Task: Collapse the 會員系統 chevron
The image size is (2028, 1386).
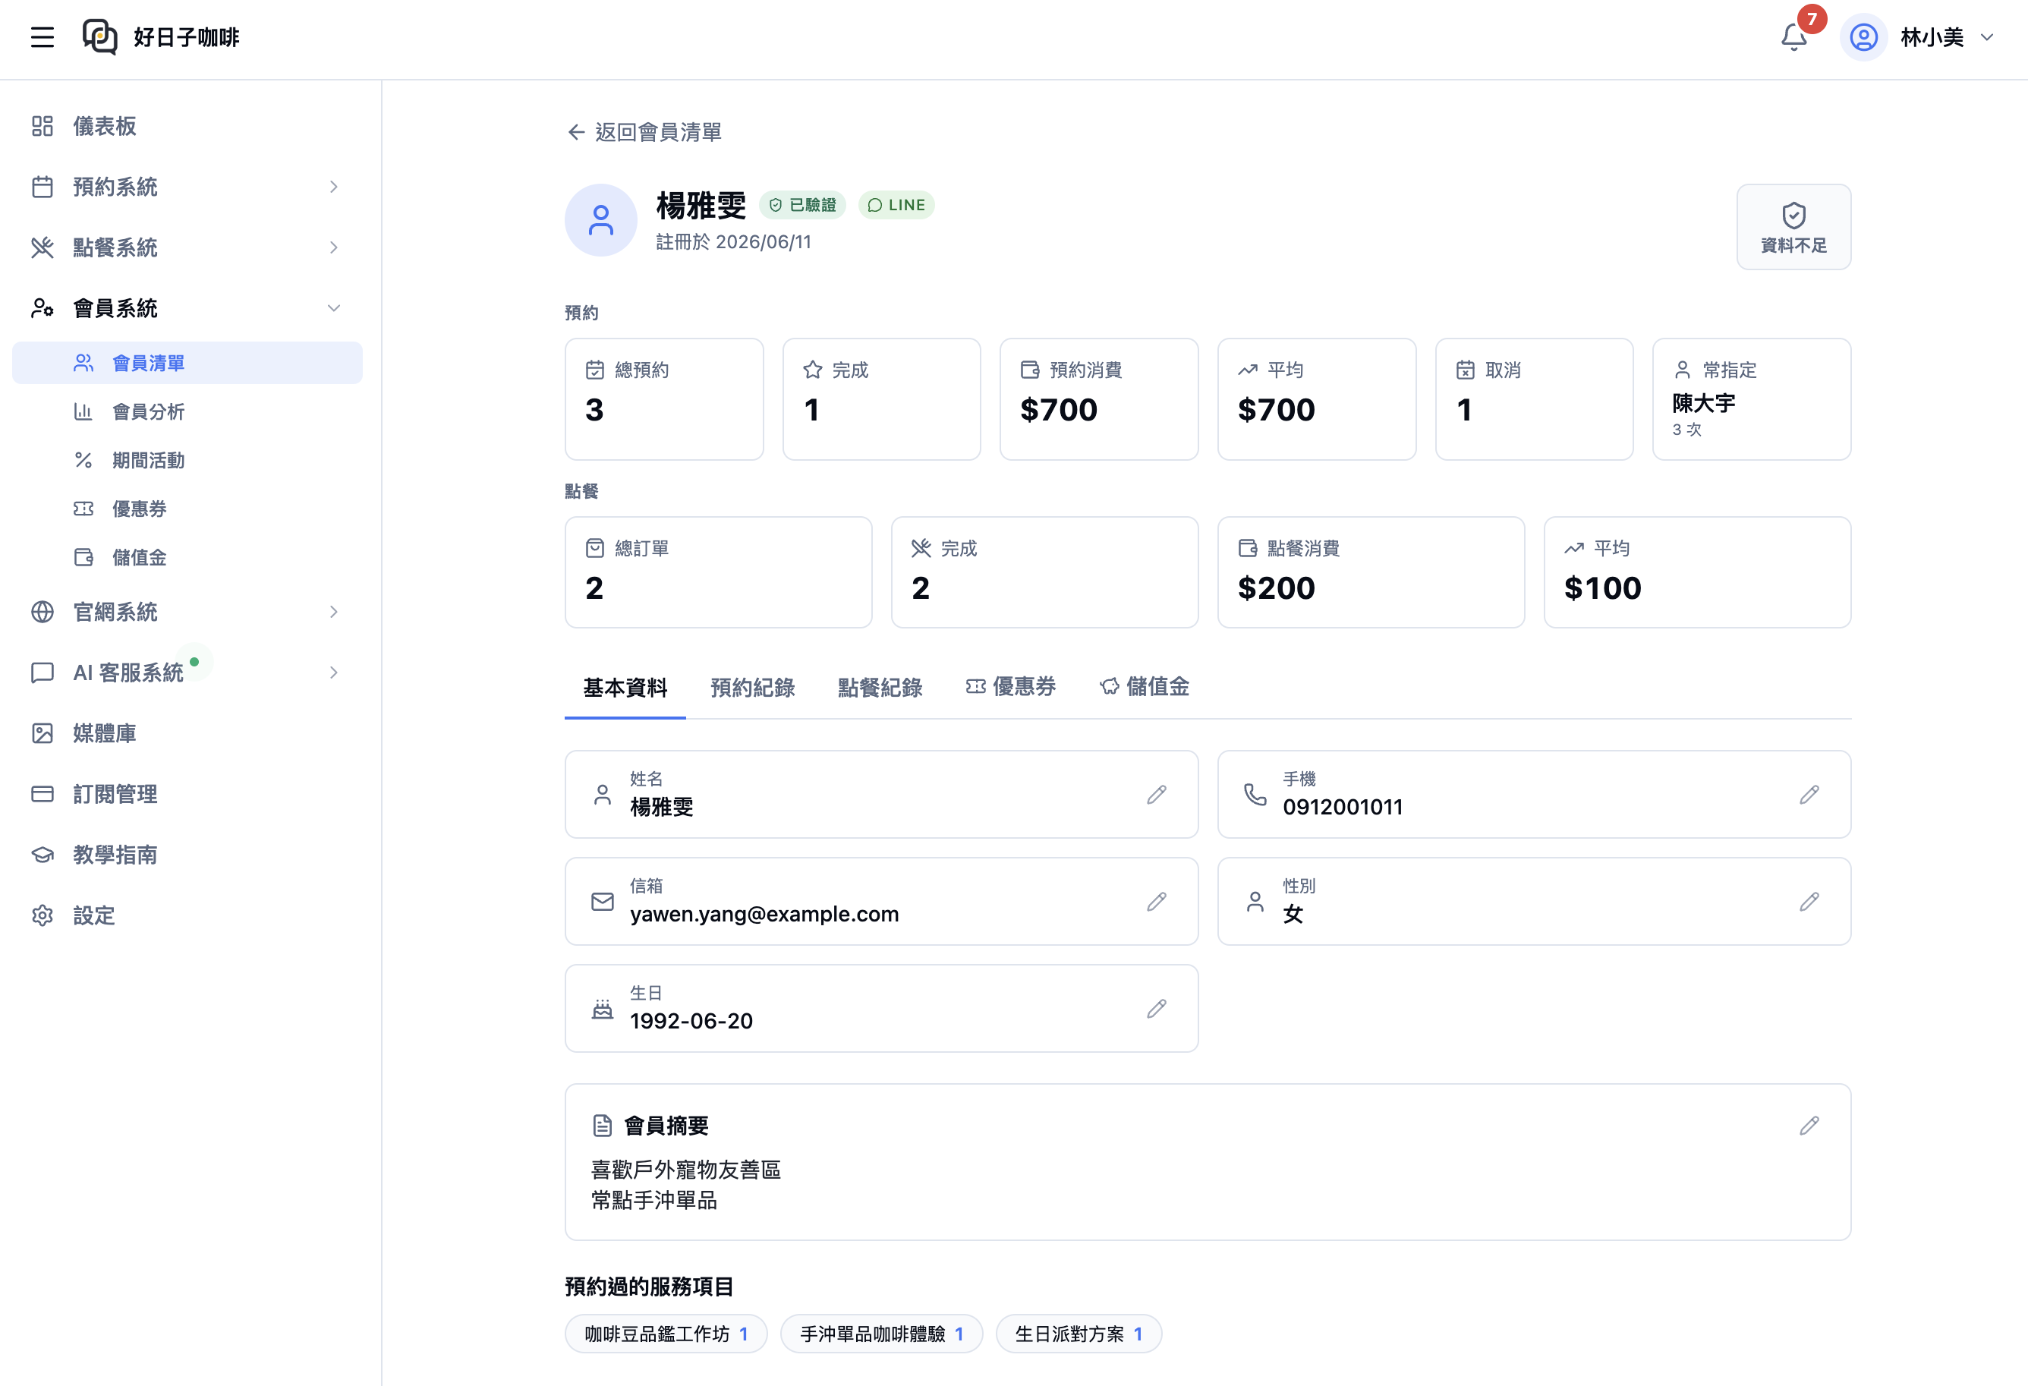Action: coord(333,308)
